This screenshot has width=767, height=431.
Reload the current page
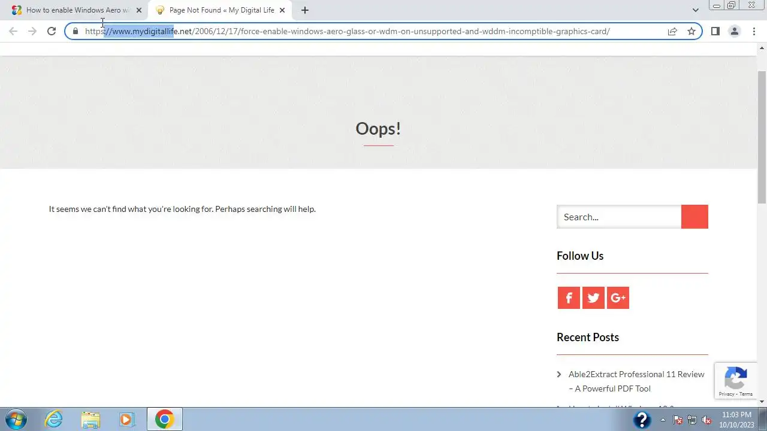coord(52,31)
